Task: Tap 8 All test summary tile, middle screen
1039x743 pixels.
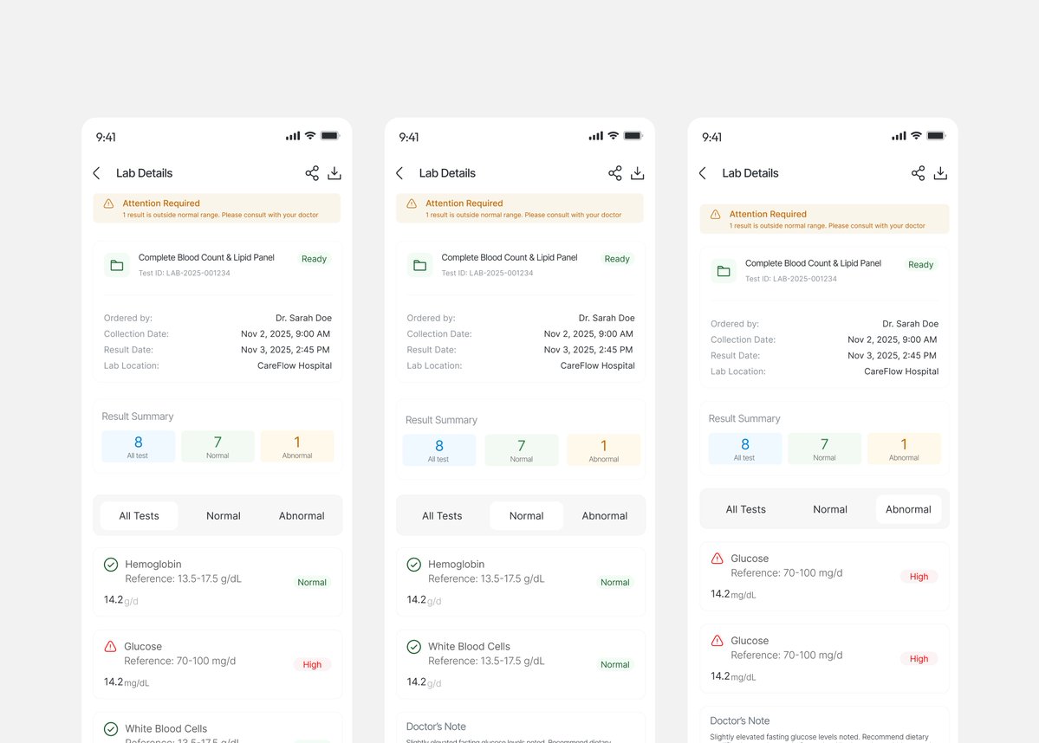Action: pos(439,450)
